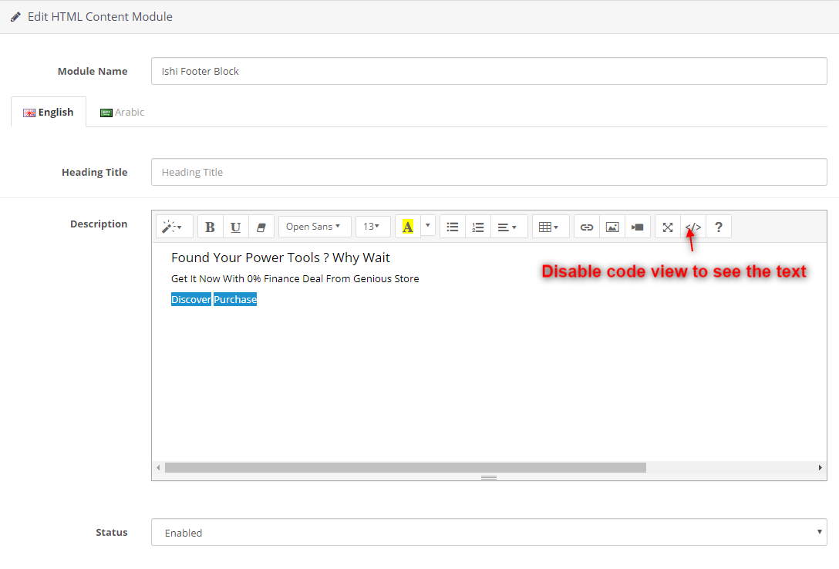839x569 pixels.
Task: Open the Open Sans font dropdown
Action: coord(314,227)
